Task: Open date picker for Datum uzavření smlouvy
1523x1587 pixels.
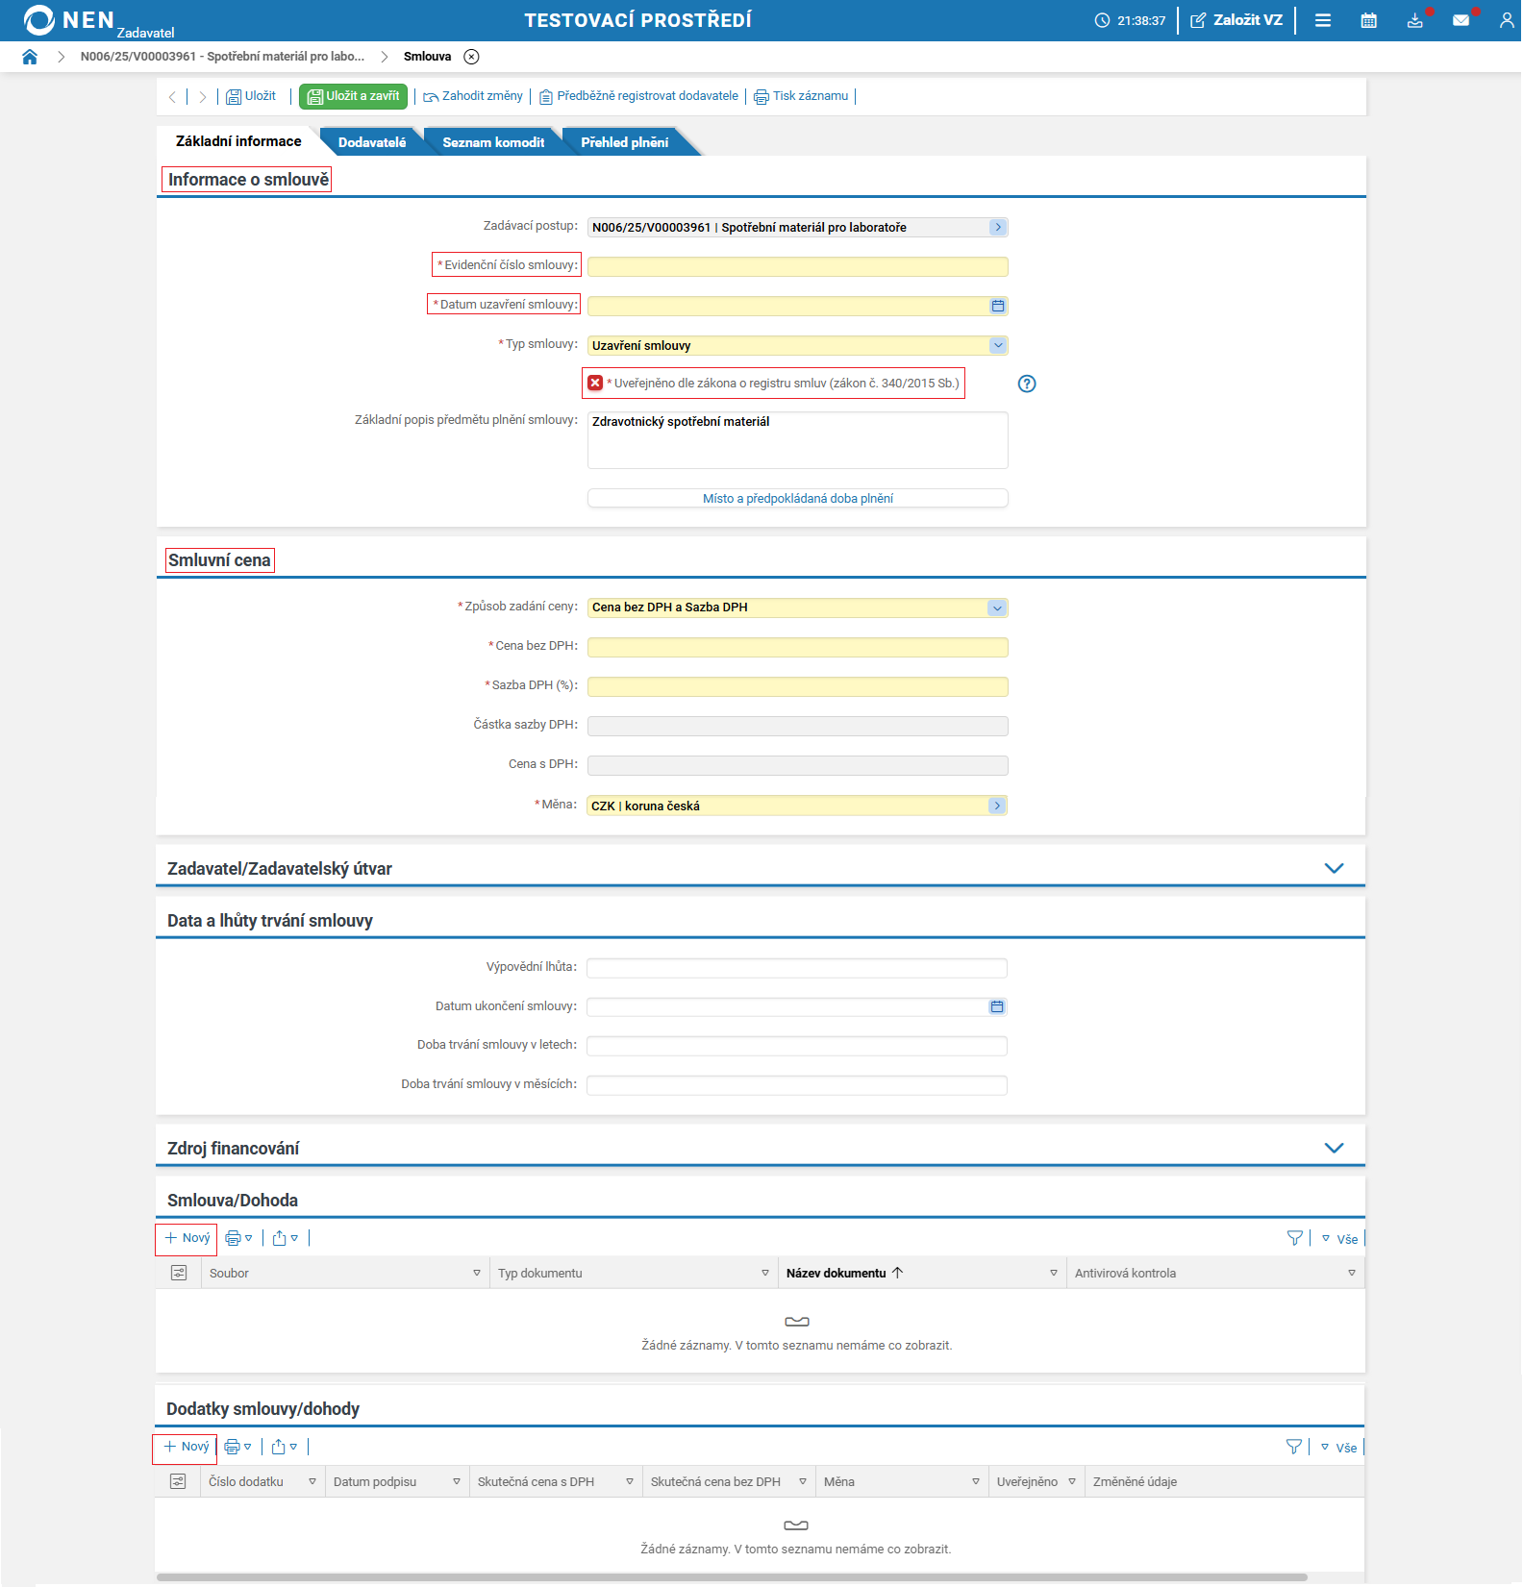Action: point(998,306)
